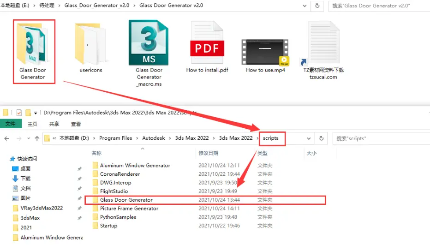The height and width of the screenshot is (245, 430).
Task: Sort by the 修改日期 column header
Action: pos(208,153)
